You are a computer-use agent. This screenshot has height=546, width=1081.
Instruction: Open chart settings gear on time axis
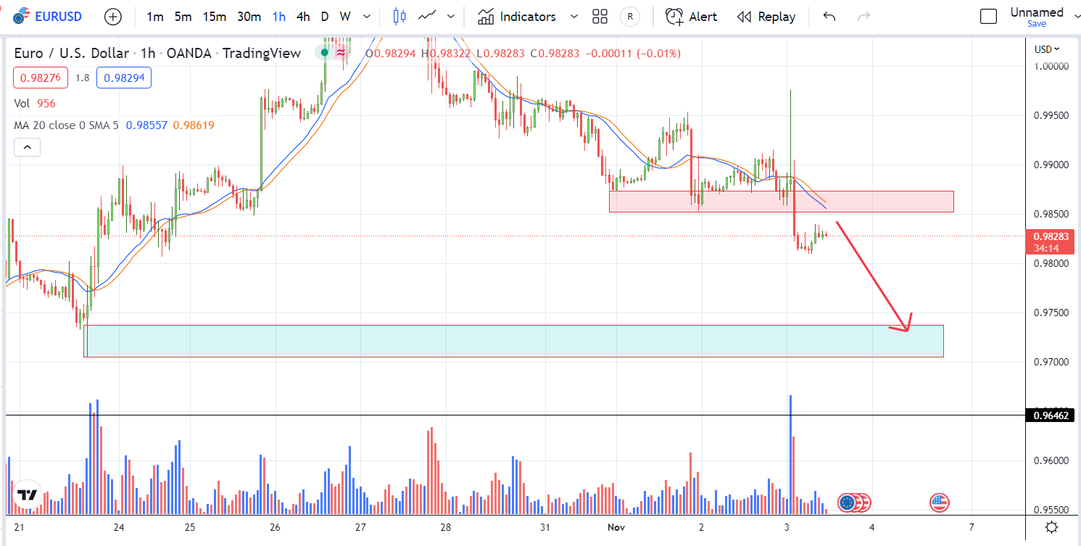(x=1052, y=527)
